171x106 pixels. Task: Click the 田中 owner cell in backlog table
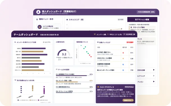click(x=132, y=64)
